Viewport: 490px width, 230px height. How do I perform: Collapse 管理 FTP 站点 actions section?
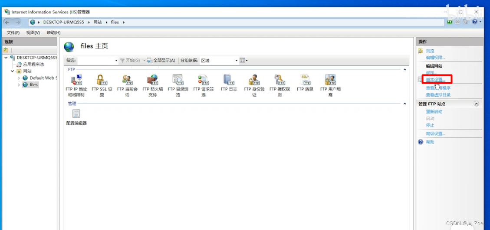476,104
